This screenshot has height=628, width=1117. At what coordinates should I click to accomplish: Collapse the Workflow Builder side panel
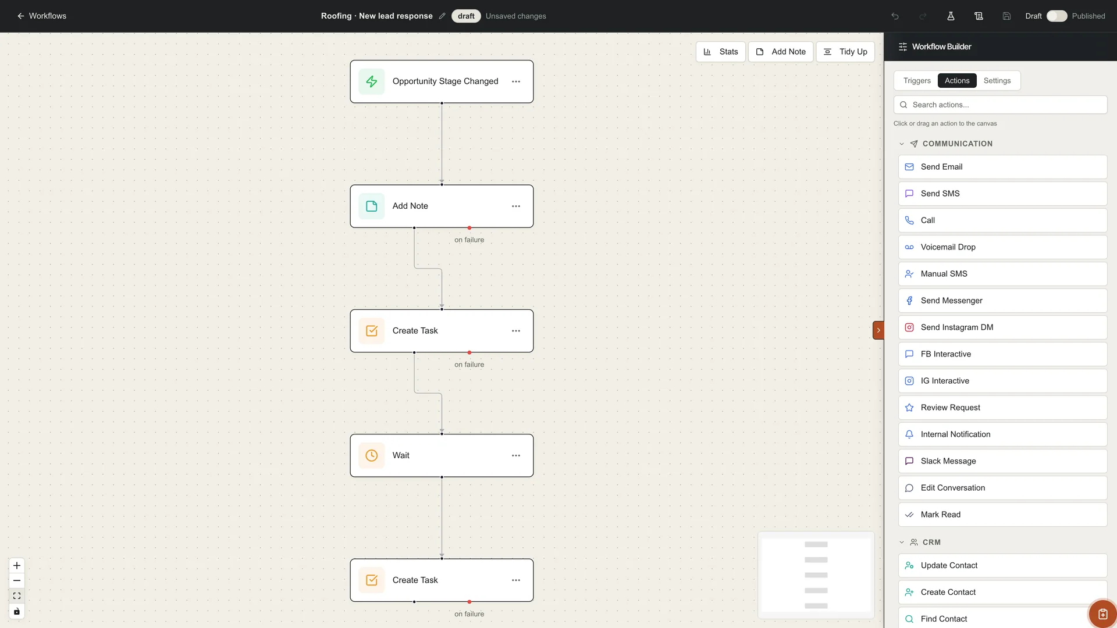pyautogui.click(x=878, y=330)
